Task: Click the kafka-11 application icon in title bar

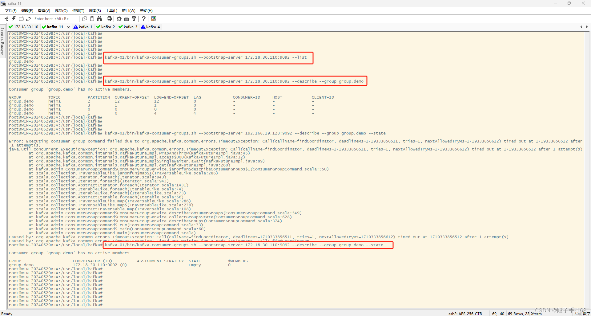Action: coord(3,3)
